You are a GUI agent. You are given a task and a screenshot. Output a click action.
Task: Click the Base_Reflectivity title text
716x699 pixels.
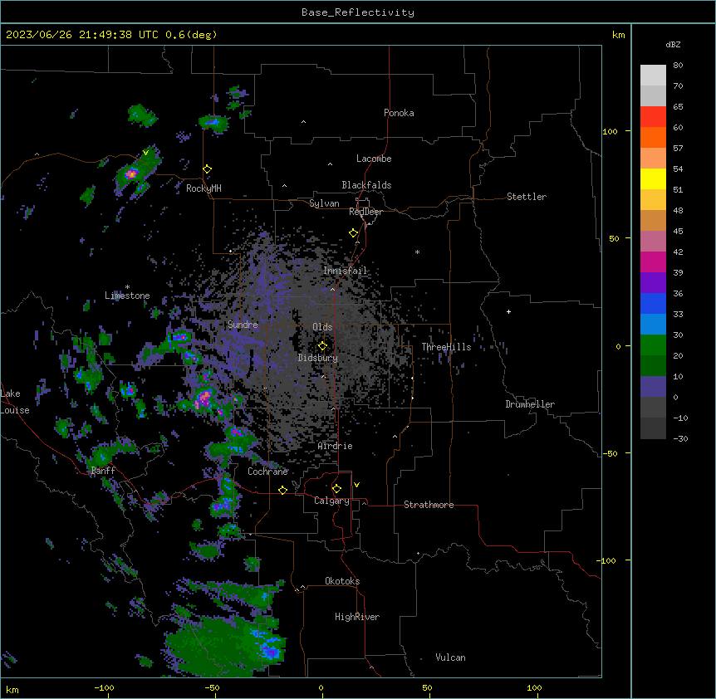[358, 12]
